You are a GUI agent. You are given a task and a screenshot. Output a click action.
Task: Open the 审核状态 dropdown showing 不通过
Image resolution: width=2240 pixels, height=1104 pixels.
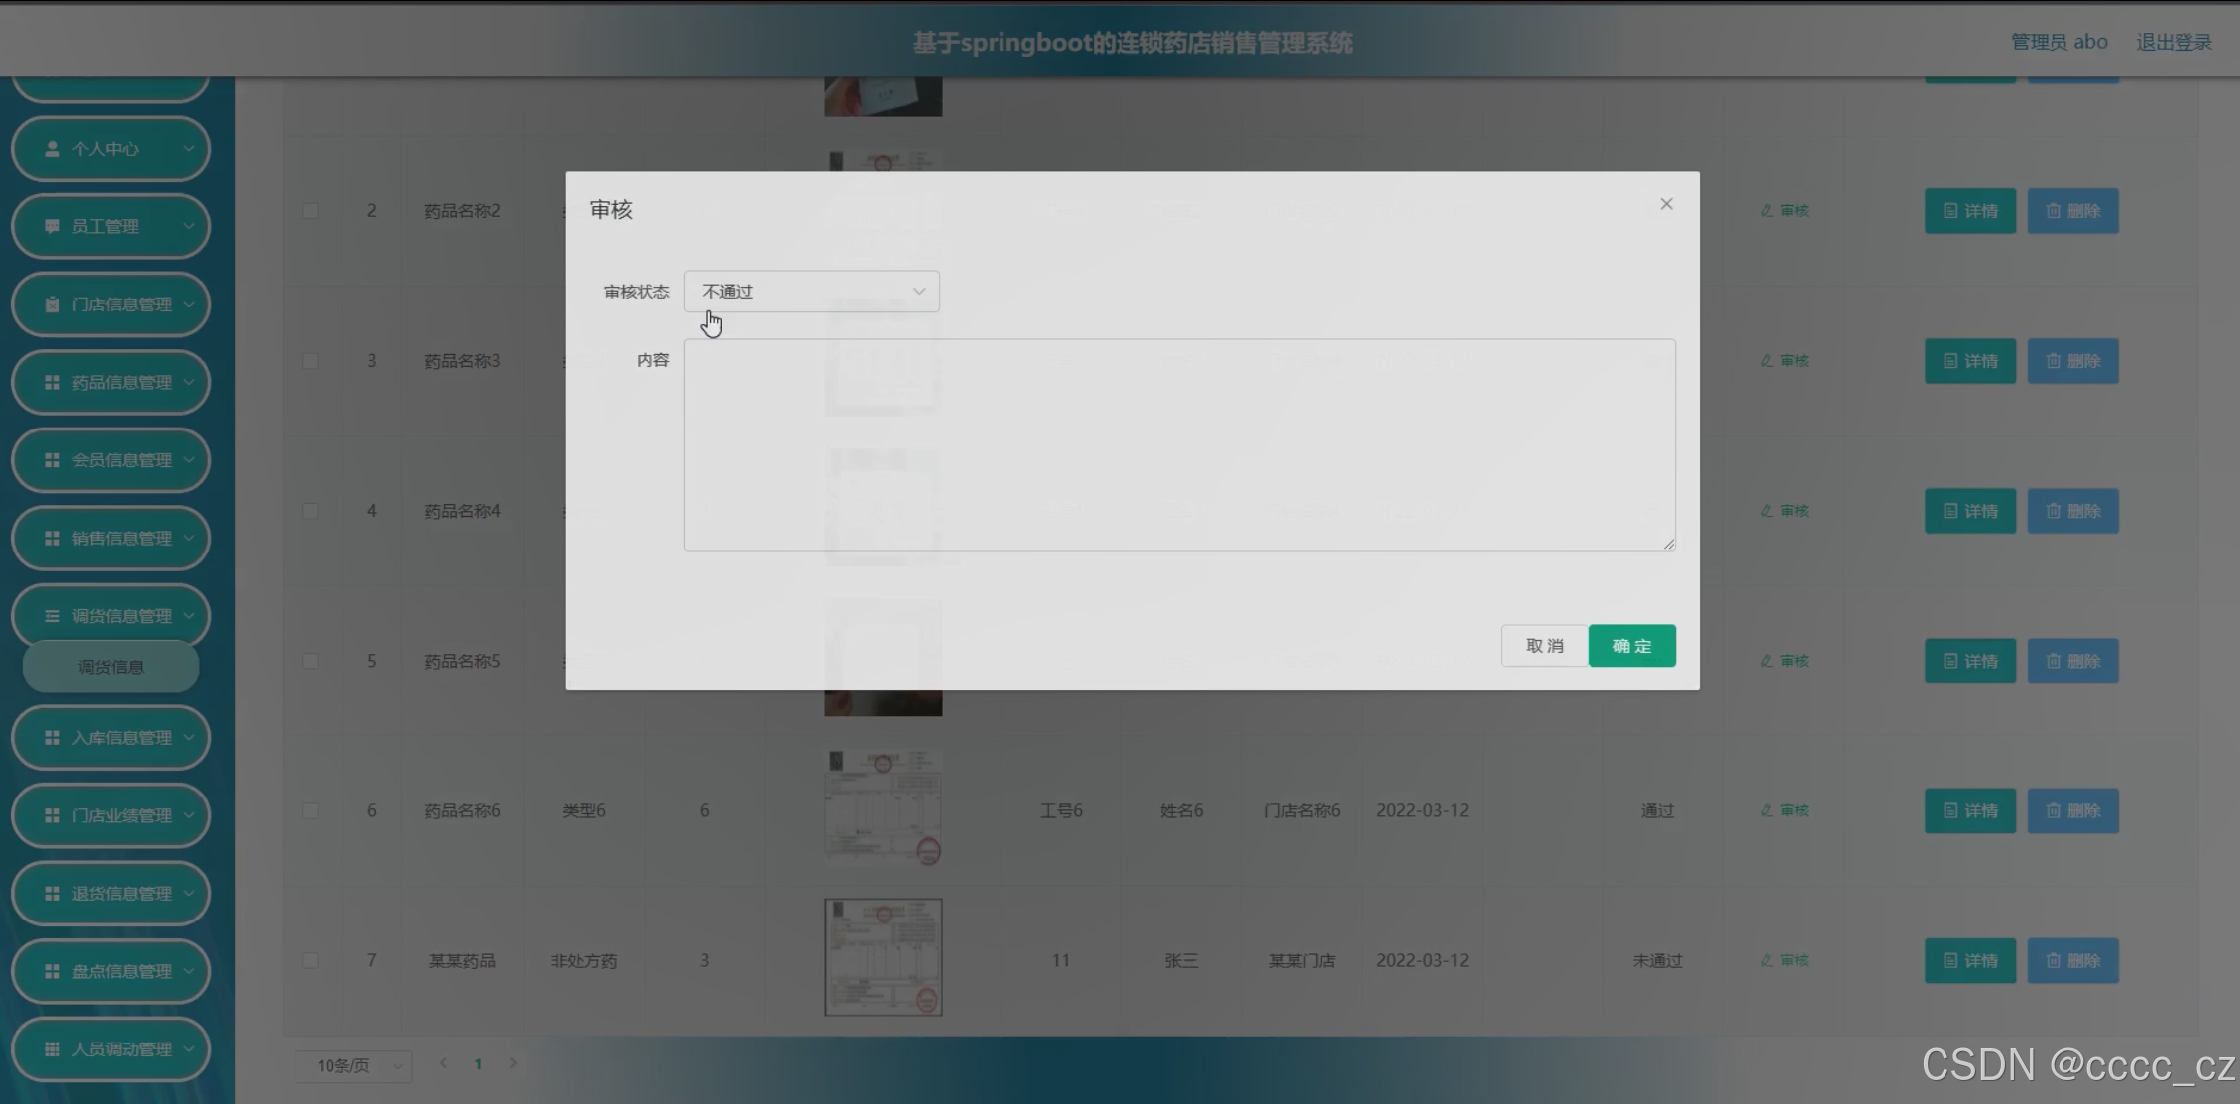coord(811,292)
